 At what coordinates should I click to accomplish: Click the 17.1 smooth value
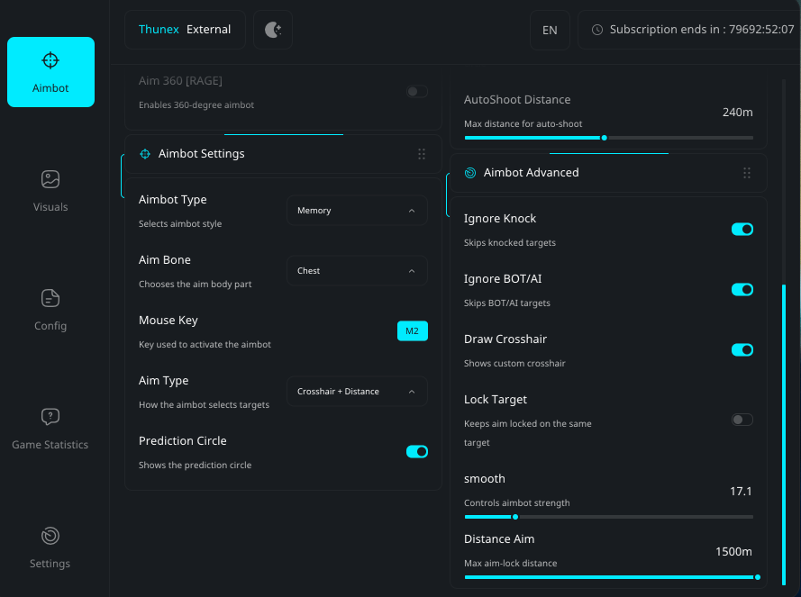coord(741,492)
